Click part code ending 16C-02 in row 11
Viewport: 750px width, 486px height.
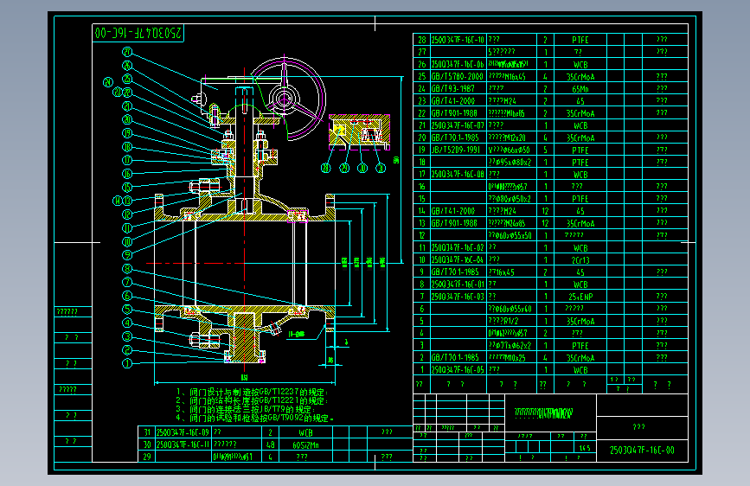pos(458,248)
